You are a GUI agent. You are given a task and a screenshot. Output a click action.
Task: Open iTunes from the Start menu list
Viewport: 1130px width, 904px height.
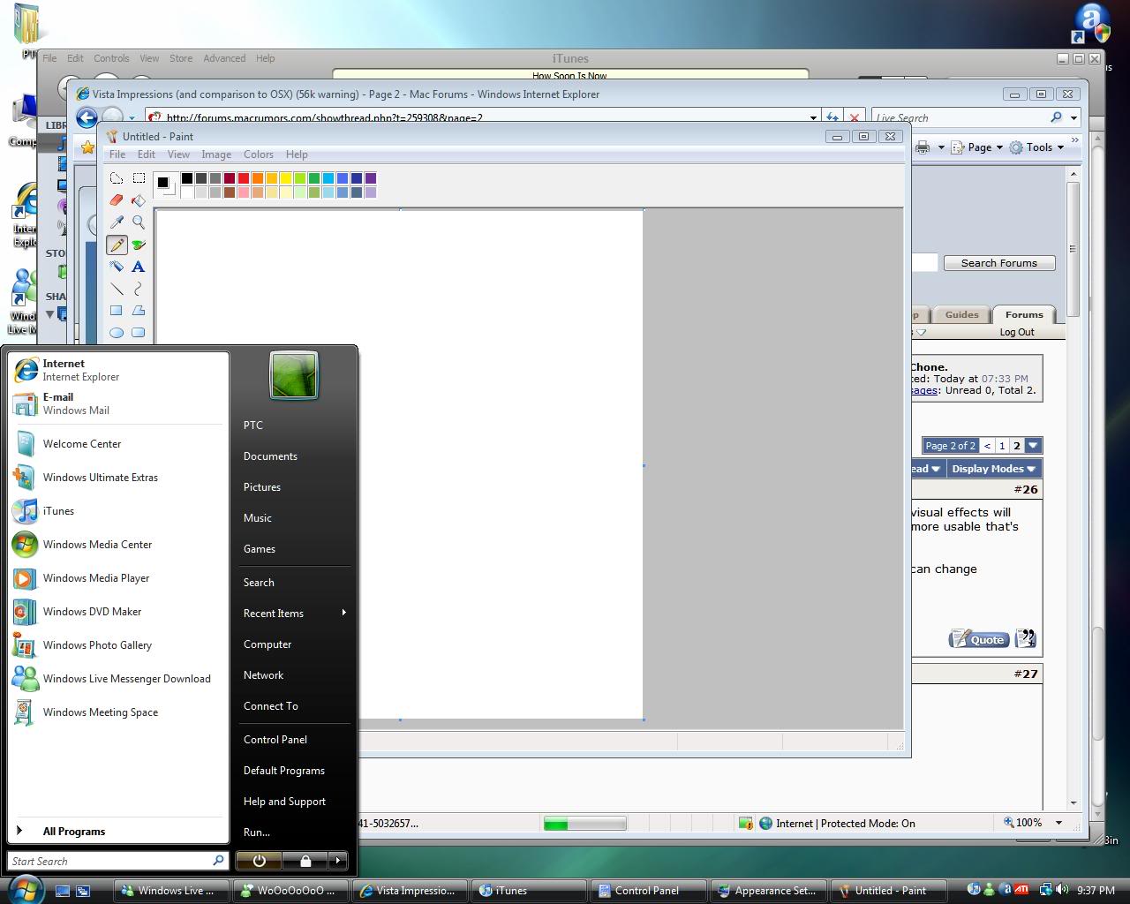[118, 511]
